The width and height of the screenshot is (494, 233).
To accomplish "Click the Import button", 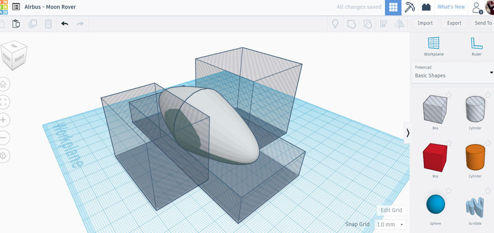I will click(425, 23).
